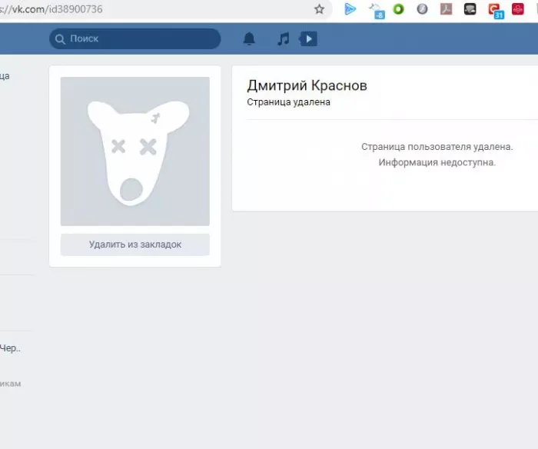Screen dimensions: 538x449
Task: Bookmark this page with the star icon
Action: pyautogui.click(x=319, y=9)
